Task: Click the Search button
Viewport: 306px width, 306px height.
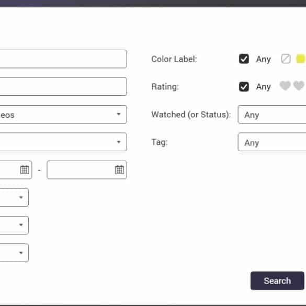Action: click(277, 280)
